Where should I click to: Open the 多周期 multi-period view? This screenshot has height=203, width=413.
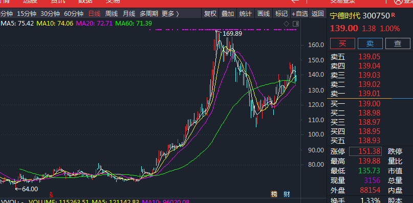click(x=149, y=14)
